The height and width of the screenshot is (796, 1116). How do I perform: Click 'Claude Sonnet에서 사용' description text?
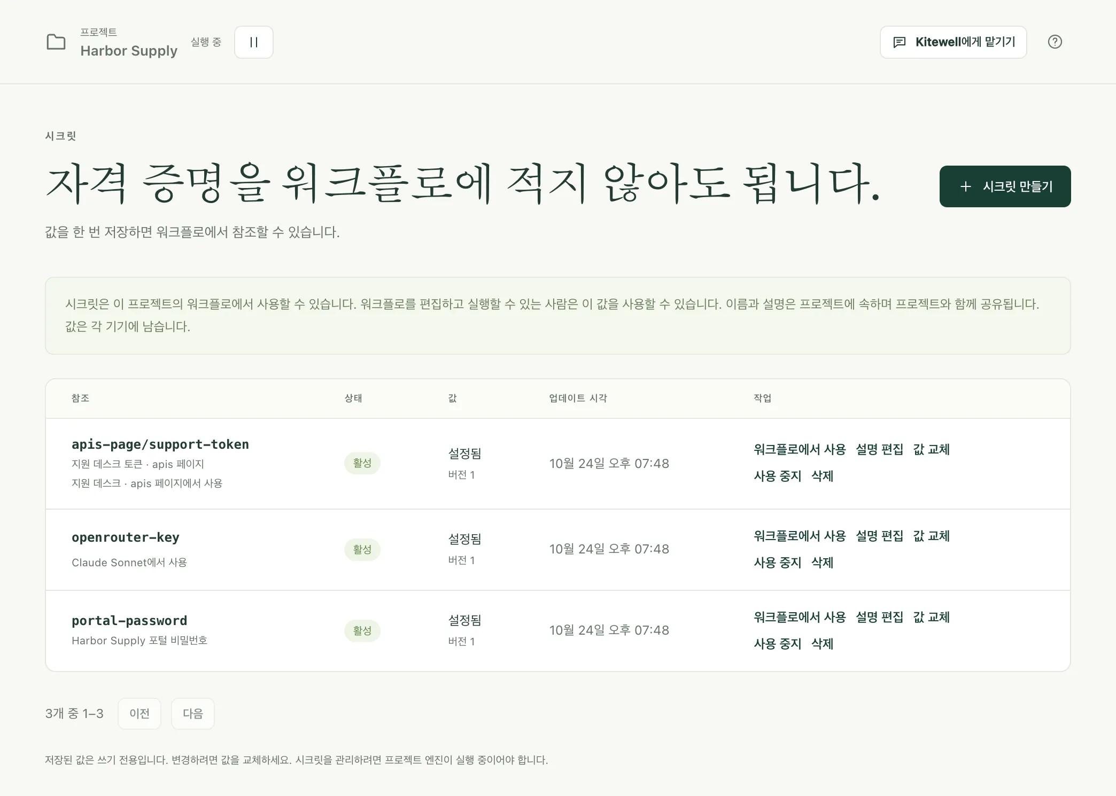pyautogui.click(x=129, y=563)
